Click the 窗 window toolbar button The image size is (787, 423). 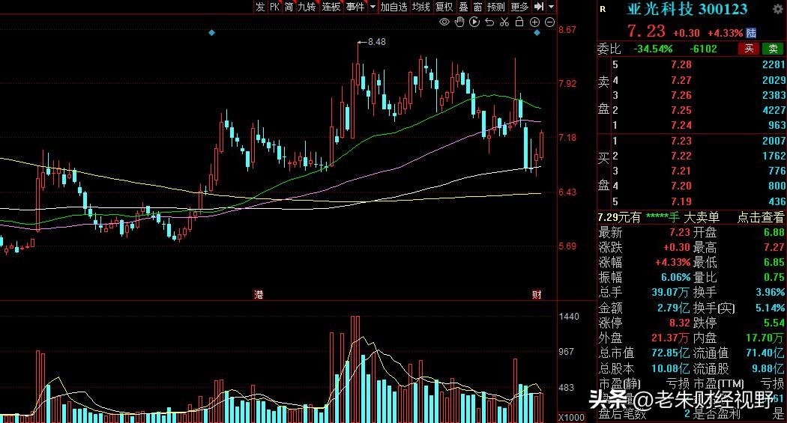[477, 7]
